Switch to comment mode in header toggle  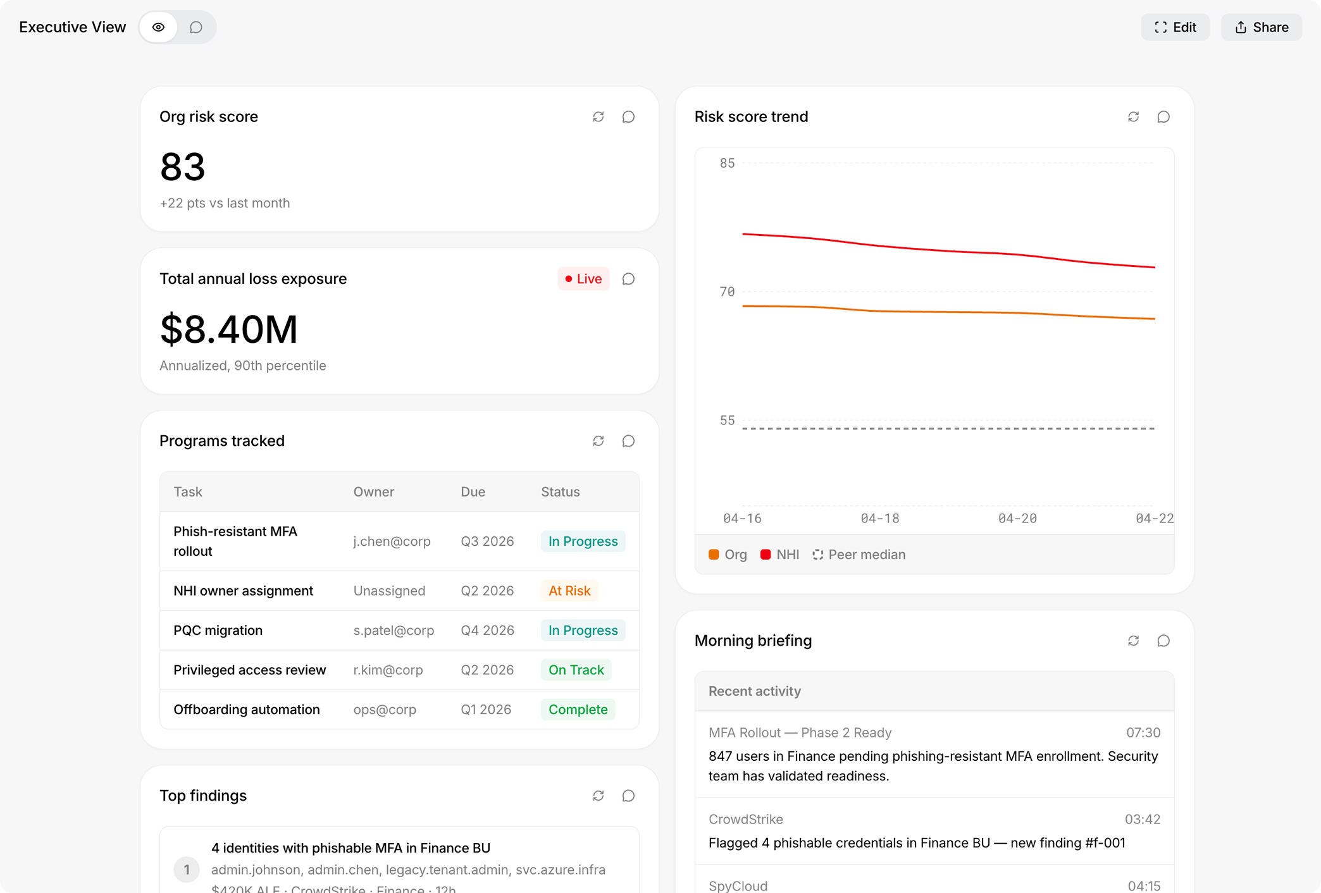click(x=196, y=27)
